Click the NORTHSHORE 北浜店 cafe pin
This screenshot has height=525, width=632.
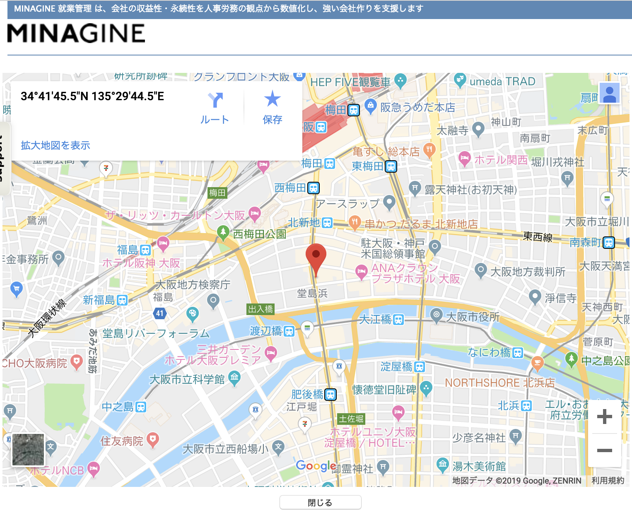537,364
